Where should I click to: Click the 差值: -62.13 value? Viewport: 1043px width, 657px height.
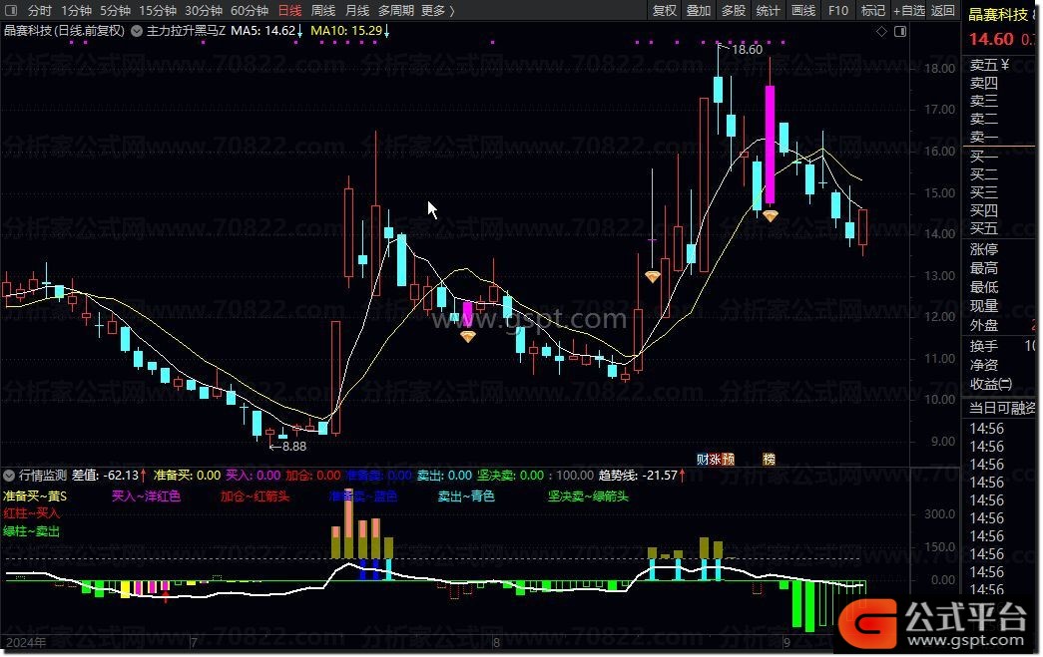coord(109,476)
